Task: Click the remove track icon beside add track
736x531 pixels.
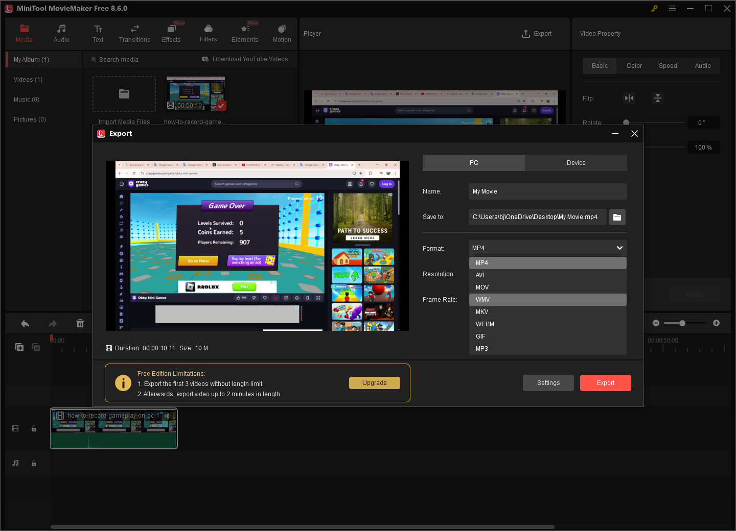Action: coord(36,347)
